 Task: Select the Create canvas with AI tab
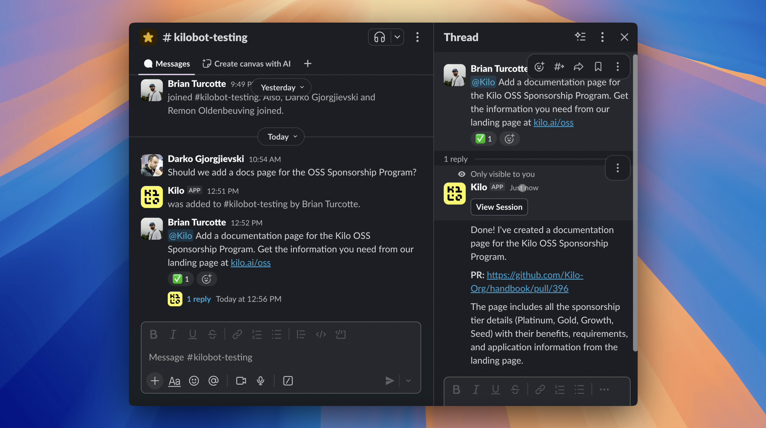[246, 64]
